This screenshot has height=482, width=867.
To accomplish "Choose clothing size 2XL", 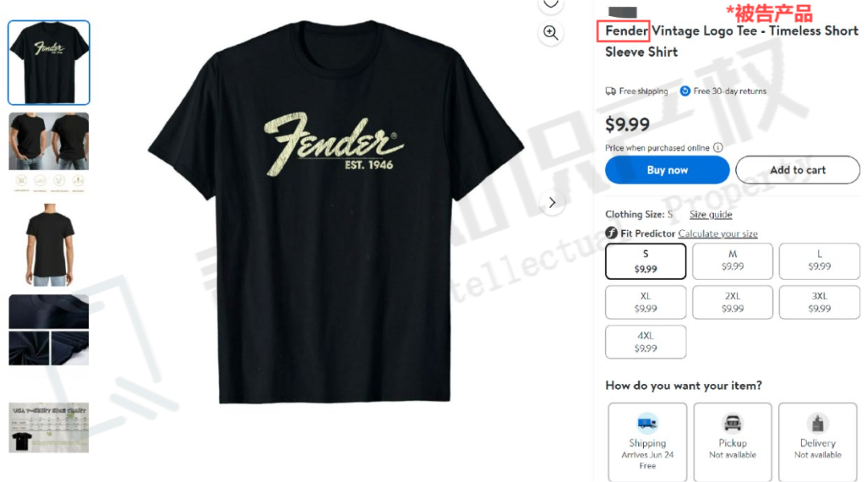I will tap(733, 302).
